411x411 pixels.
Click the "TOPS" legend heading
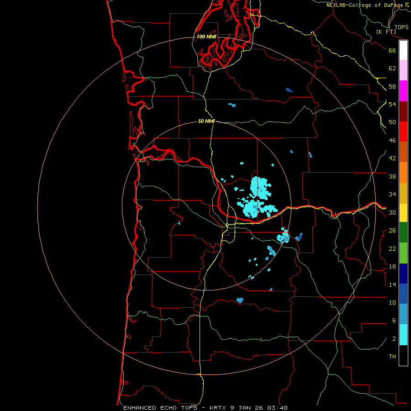pyautogui.click(x=401, y=27)
